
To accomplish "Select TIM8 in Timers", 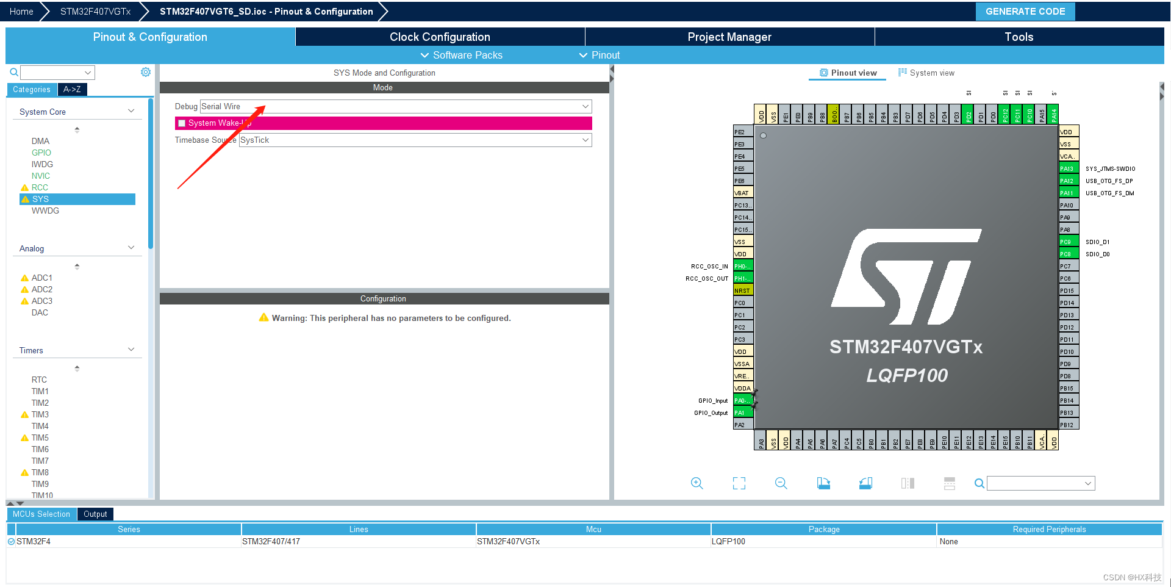I will 40,472.
